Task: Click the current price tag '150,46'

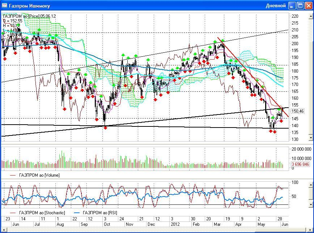Action: 298,111
